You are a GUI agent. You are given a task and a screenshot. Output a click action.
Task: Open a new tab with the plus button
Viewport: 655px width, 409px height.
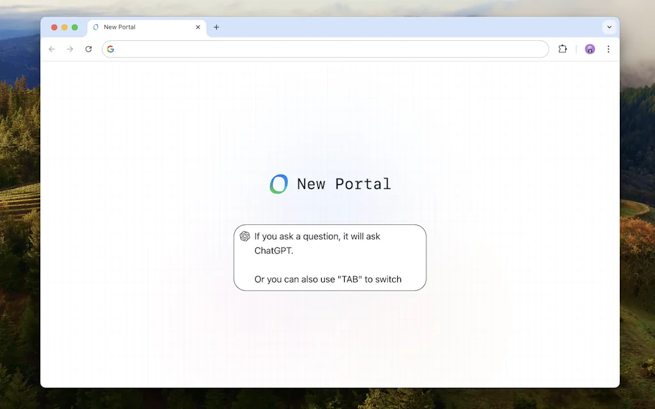[216, 27]
